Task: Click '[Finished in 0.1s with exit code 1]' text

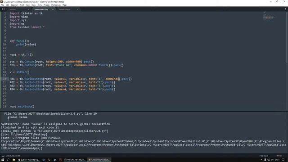Action: (30, 127)
